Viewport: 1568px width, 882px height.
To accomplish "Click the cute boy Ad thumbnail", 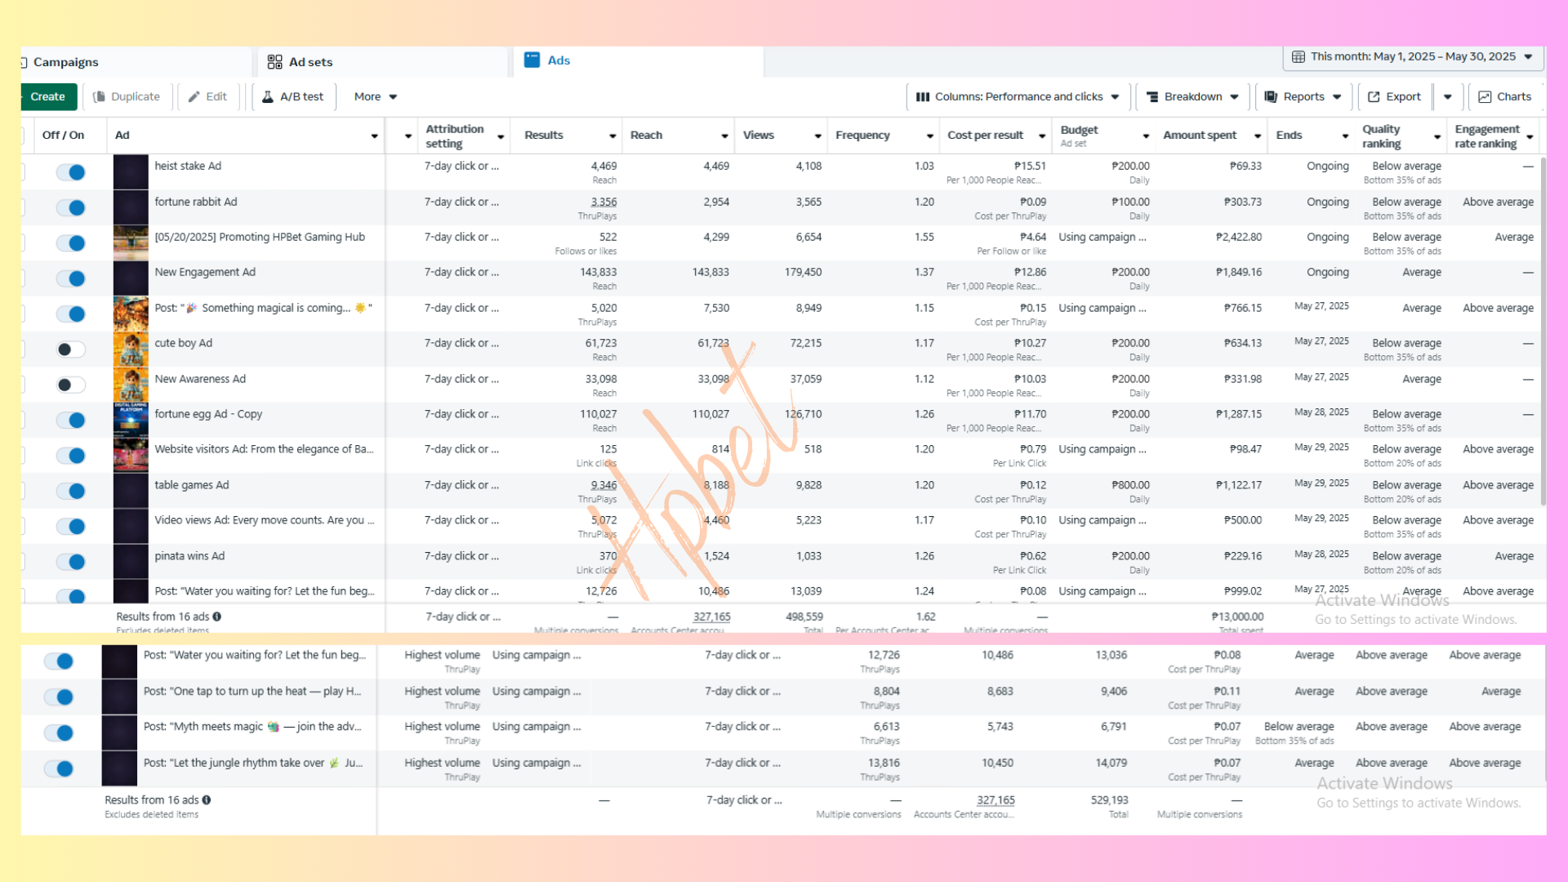I will [131, 350].
